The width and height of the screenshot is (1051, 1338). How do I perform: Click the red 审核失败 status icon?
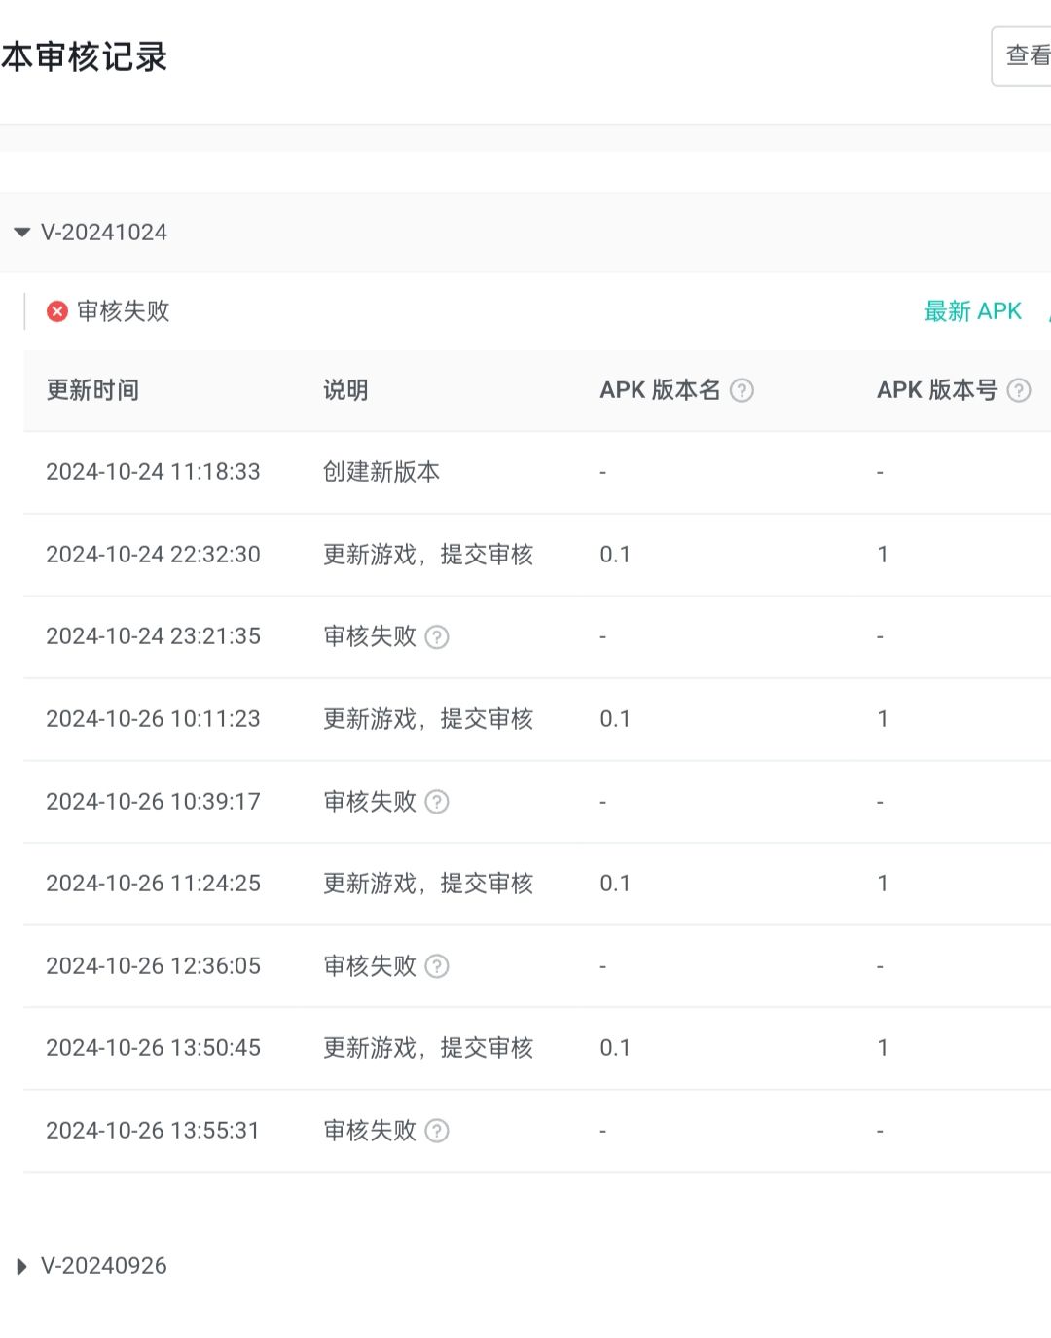point(57,311)
